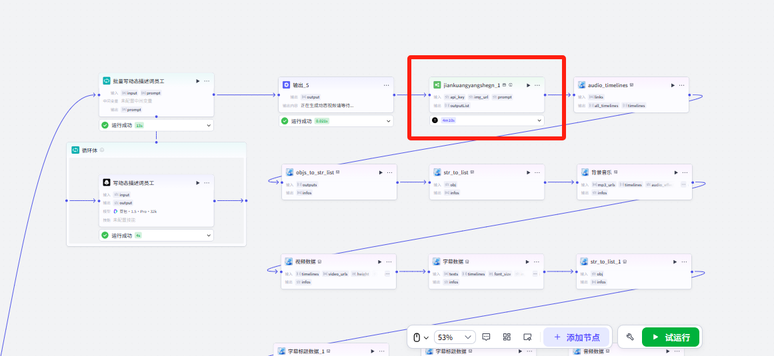Toggle the minimap icon in the bottom toolbar
Viewport: 774px width, 356px height.
[527, 337]
